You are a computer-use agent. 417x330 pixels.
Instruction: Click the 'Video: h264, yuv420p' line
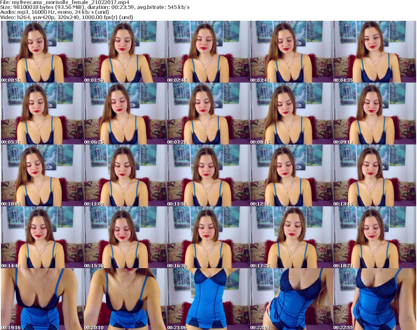click(66, 17)
